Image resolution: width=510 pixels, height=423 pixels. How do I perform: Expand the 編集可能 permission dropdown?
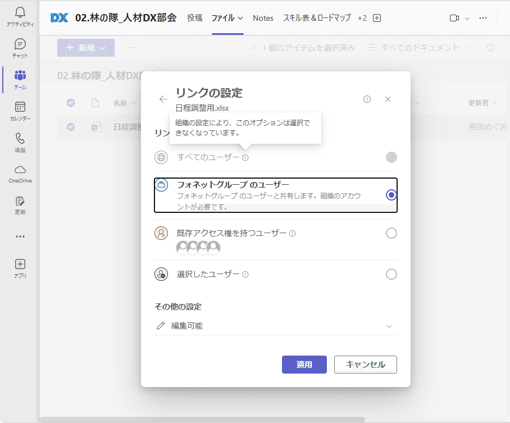tap(275, 326)
